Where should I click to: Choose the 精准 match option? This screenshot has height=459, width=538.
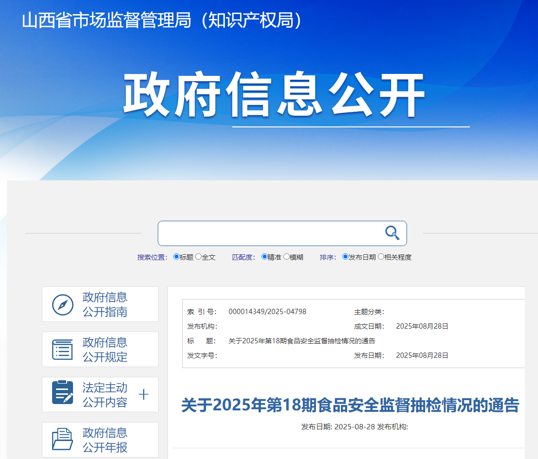pos(264,257)
